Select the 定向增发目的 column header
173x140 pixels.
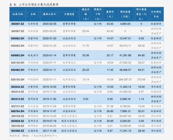[x=156, y=14]
